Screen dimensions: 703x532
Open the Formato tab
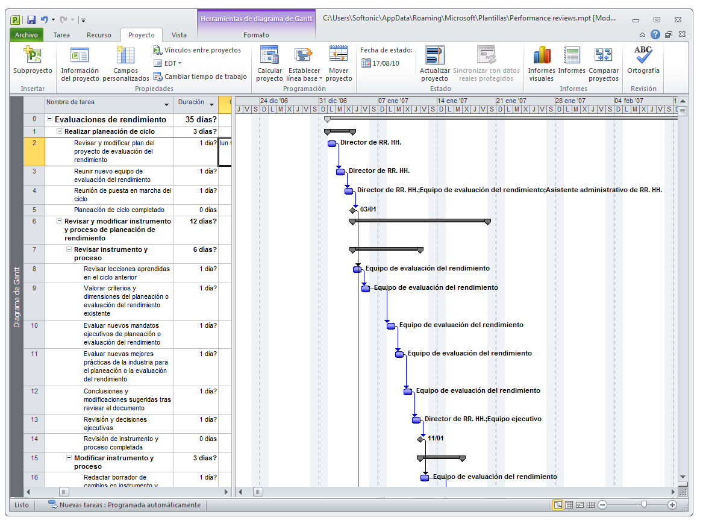pyautogui.click(x=256, y=35)
